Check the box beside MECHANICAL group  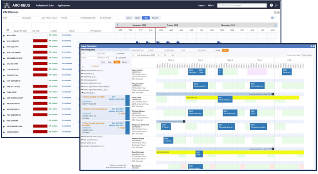coord(96,80)
